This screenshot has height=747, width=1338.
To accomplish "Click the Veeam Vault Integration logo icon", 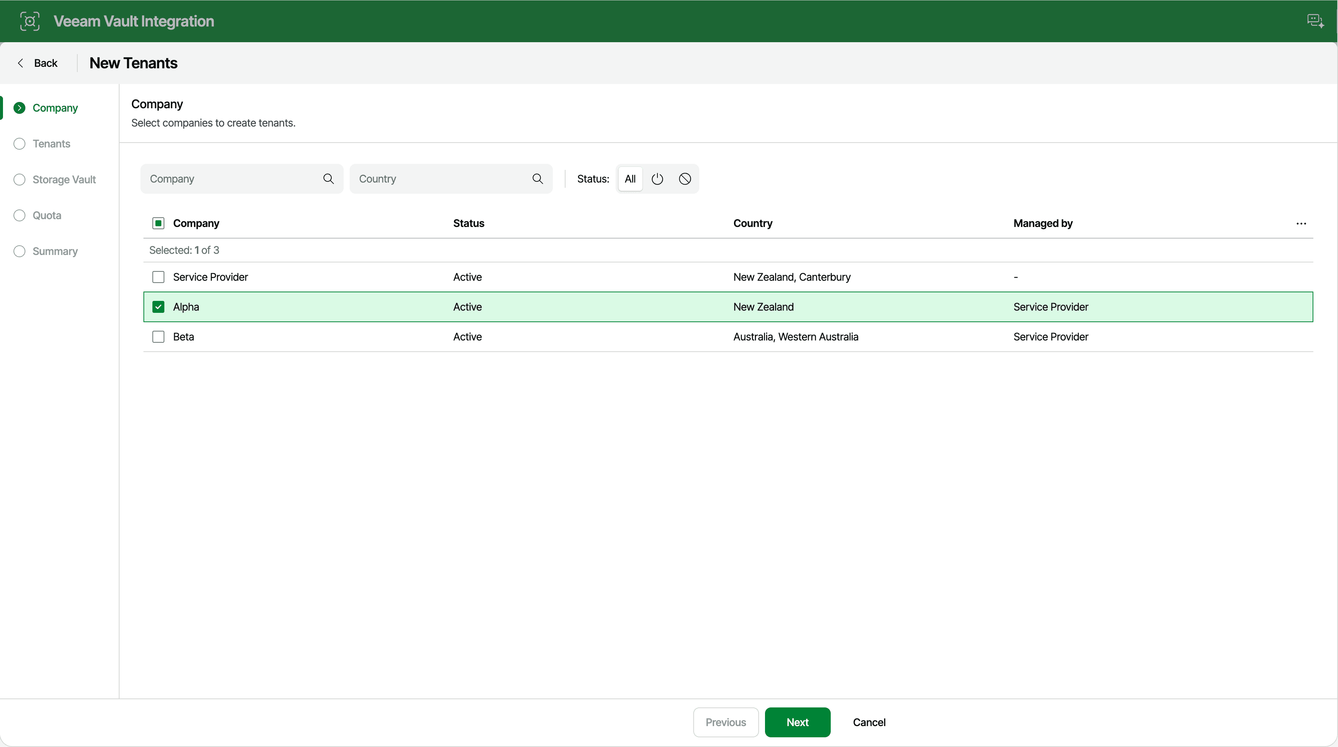I will point(30,21).
